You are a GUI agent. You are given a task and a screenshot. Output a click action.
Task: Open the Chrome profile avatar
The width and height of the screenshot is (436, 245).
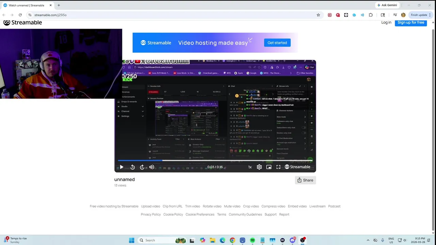coord(403,15)
